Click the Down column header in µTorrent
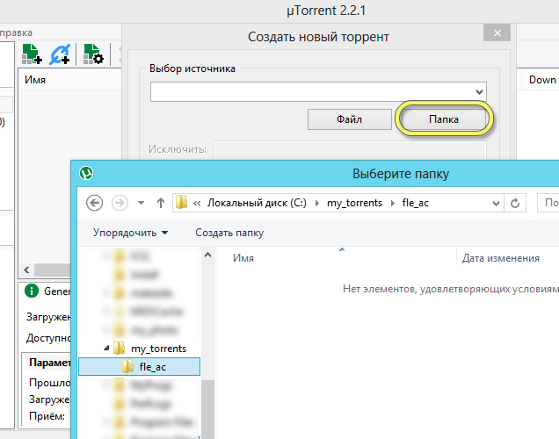 click(x=542, y=80)
